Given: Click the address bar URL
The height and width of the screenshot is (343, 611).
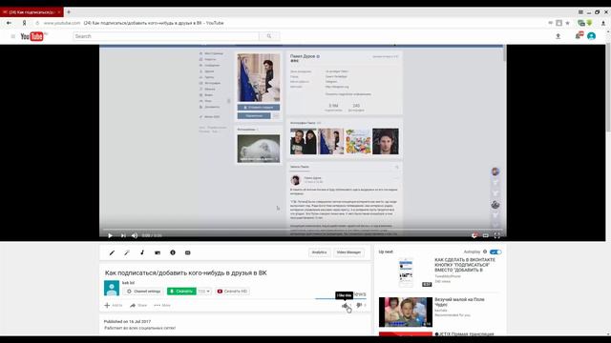Looking at the screenshot, I should tap(62, 23).
